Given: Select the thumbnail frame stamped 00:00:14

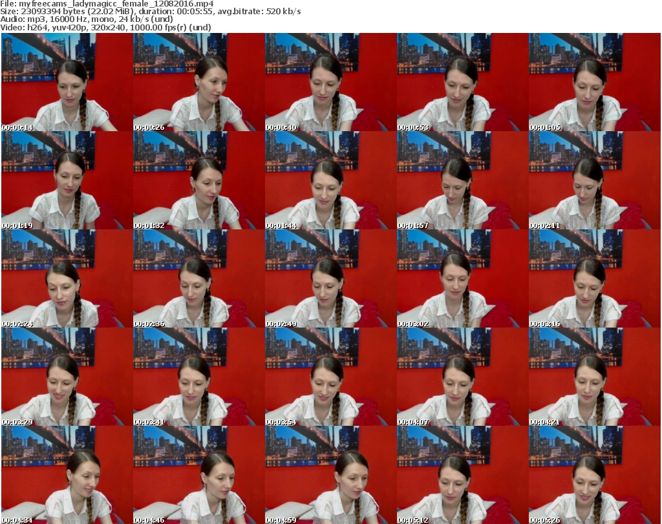Looking at the screenshot, I should point(67,82).
